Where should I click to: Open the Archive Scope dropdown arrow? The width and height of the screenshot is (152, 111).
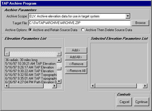pyautogui.click(x=128, y=16)
